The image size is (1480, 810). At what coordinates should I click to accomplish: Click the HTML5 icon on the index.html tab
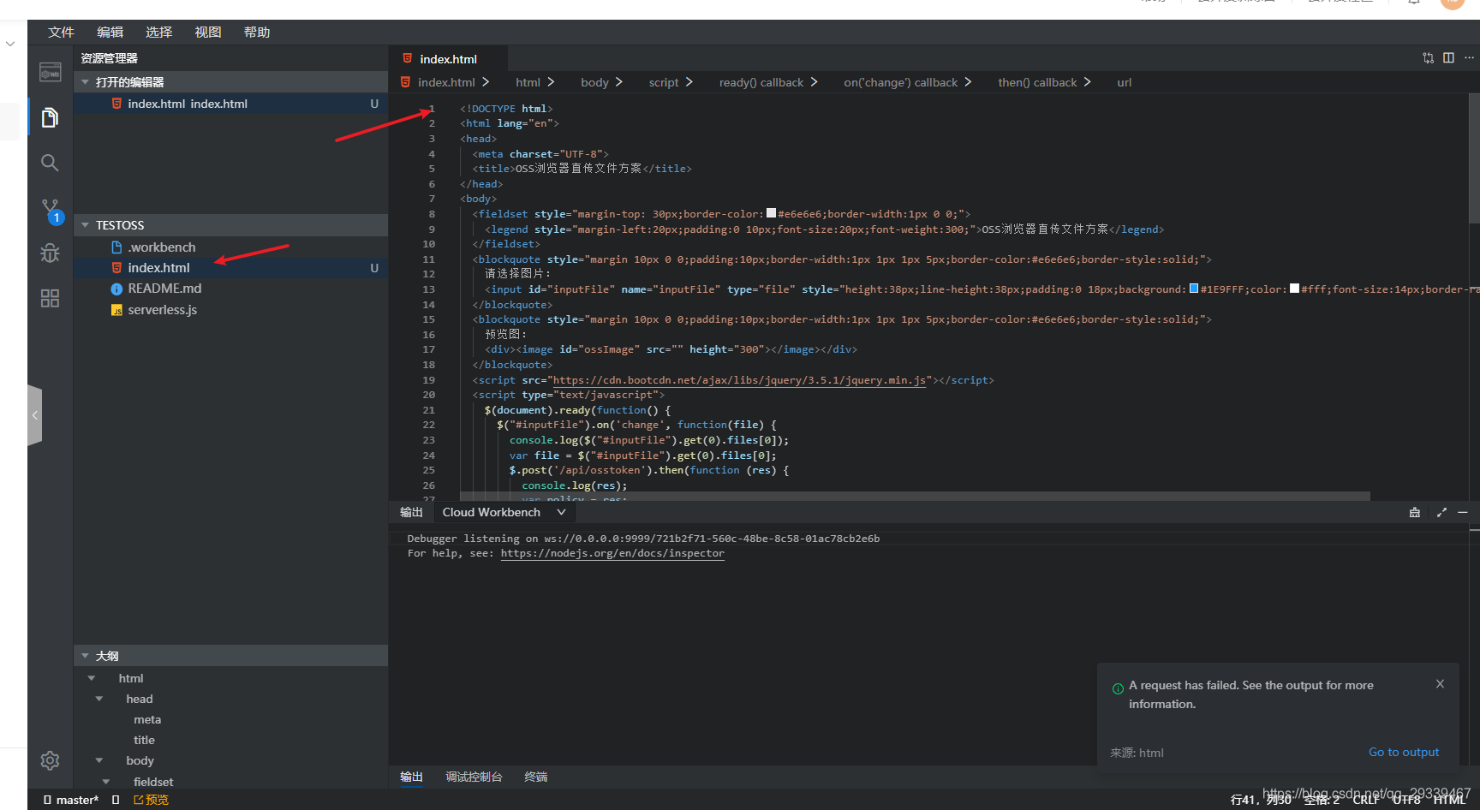point(408,58)
